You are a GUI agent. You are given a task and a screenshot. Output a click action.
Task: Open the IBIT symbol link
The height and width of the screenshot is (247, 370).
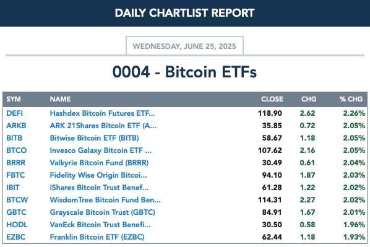pyautogui.click(x=13, y=188)
